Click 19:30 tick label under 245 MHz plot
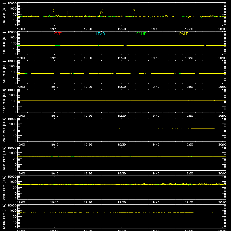Screen dimensions: 231x231 point(122,29)
